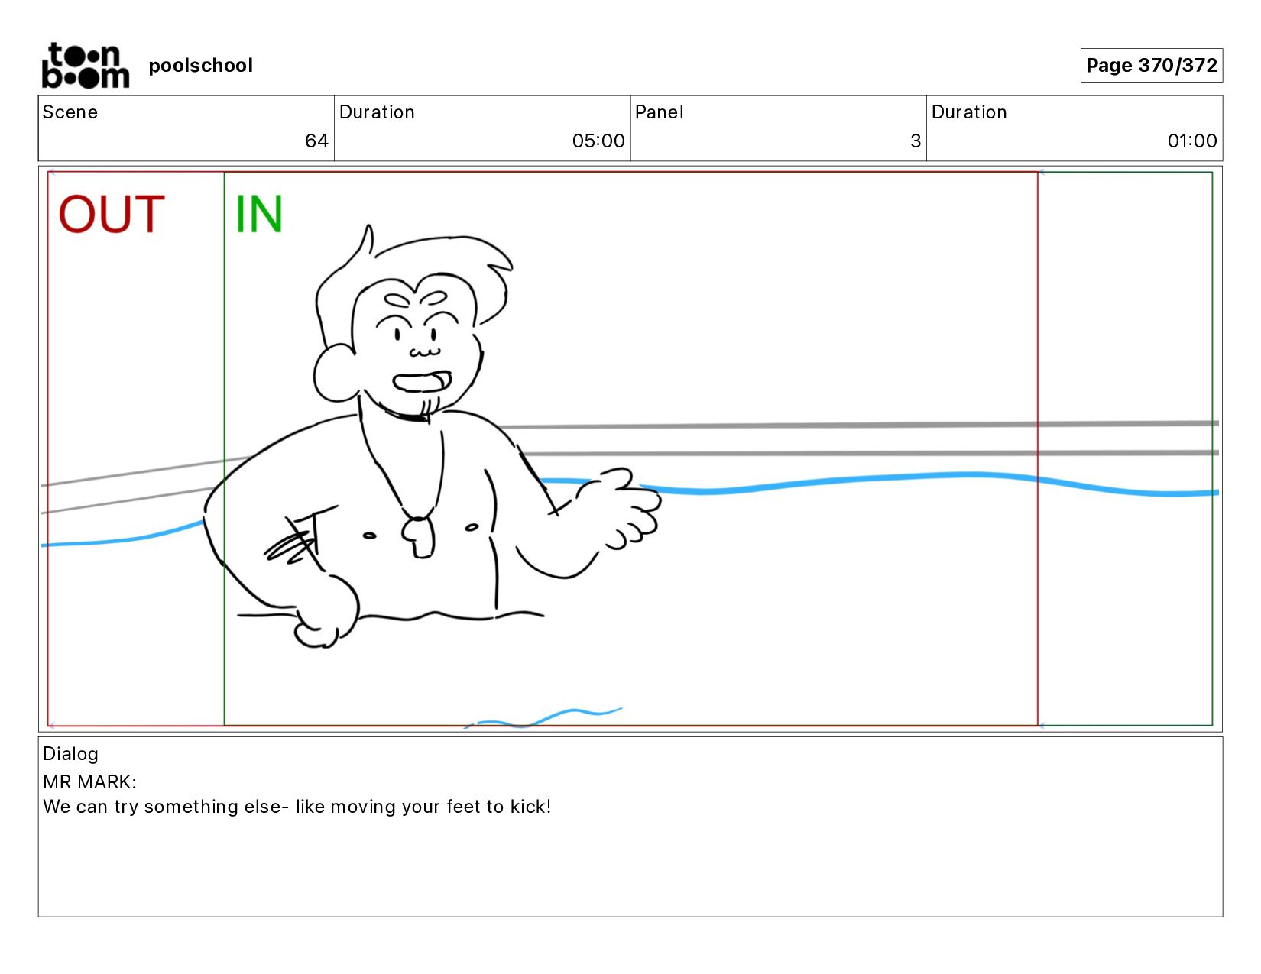Click the whistle on the character's chest

pyautogui.click(x=419, y=537)
